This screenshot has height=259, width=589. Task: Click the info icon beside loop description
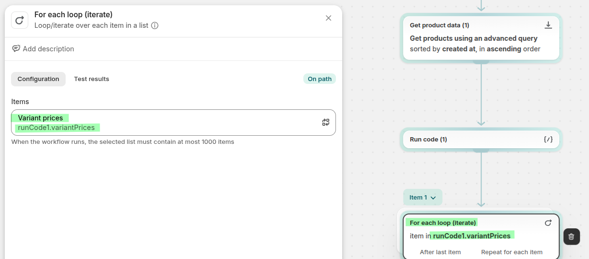pos(155,25)
